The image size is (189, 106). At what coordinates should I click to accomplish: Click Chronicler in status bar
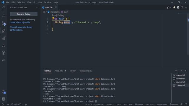click(x=162, y=105)
